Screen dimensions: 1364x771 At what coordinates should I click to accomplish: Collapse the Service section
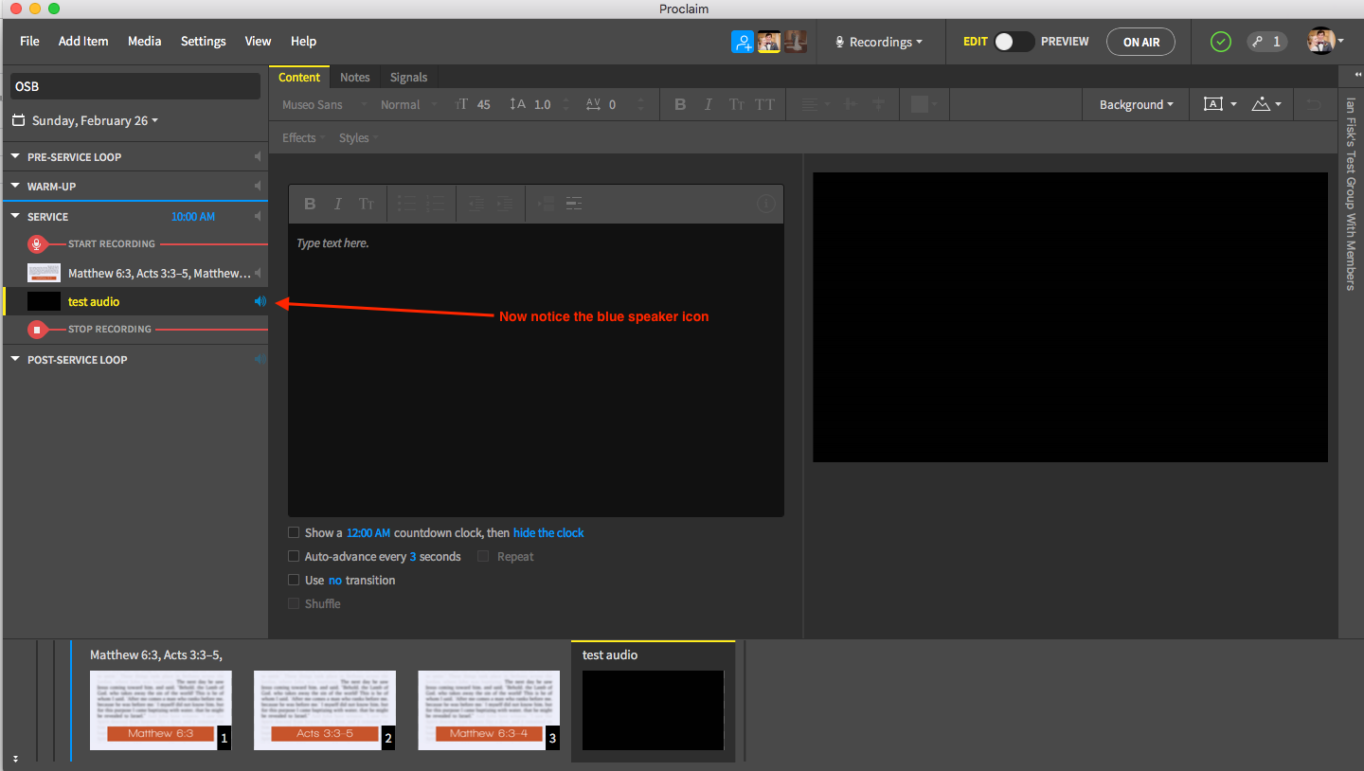pos(15,217)
